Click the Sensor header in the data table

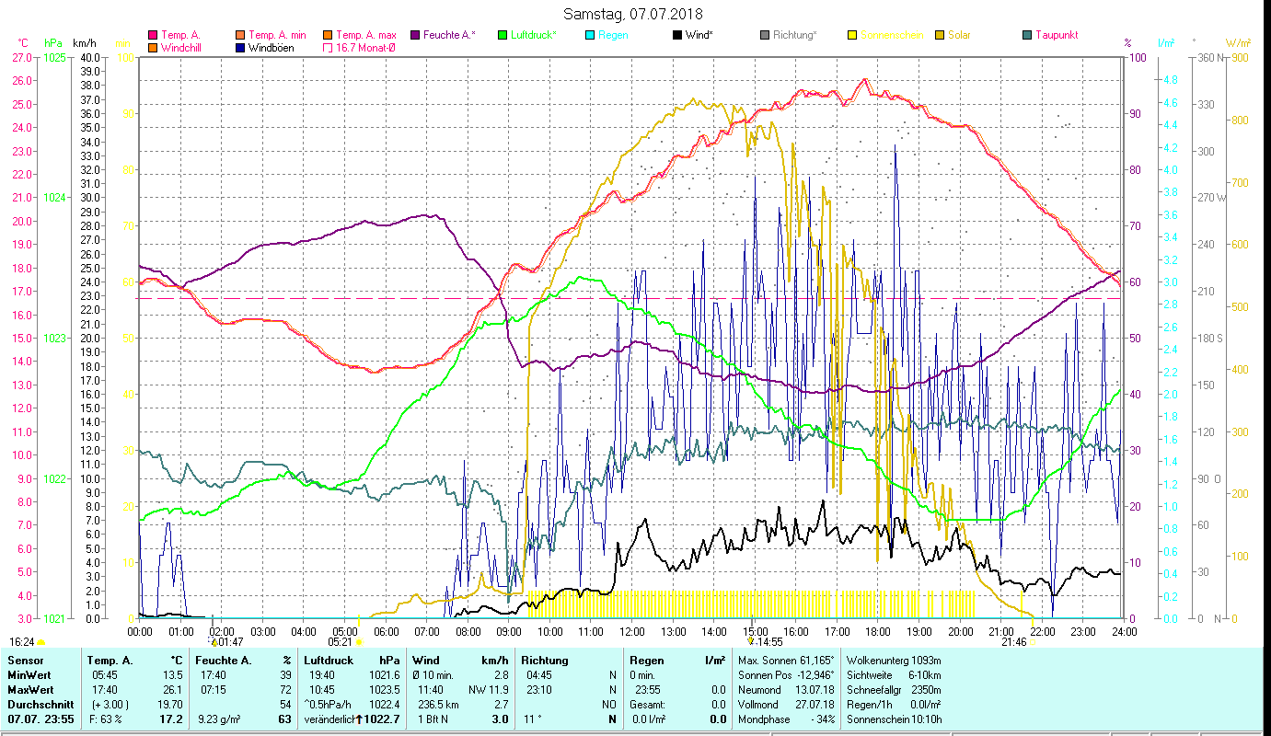(24, 660)
